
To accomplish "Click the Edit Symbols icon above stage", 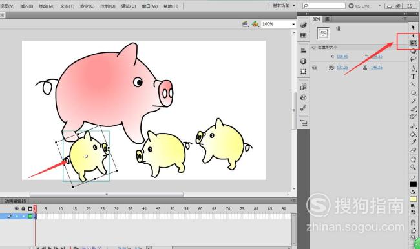I will pos(255,24).
